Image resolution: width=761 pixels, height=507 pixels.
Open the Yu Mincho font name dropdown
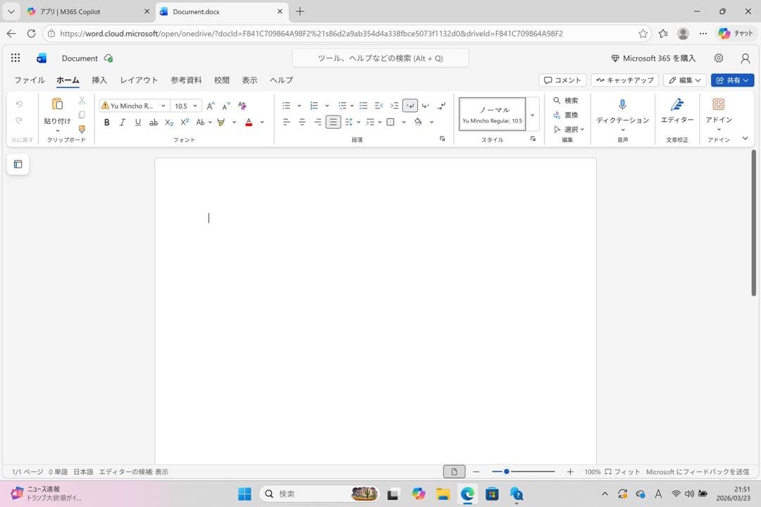click(x=163, y=106)
